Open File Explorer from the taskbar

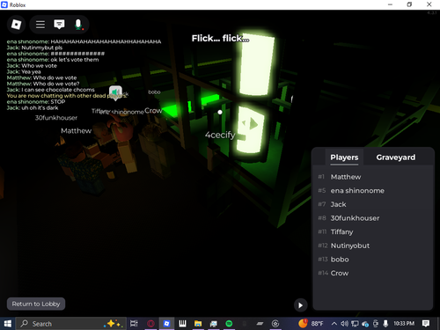tap(198, 324)
